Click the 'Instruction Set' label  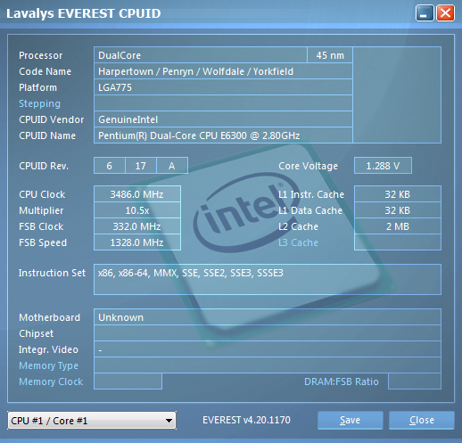click(52, 273)
